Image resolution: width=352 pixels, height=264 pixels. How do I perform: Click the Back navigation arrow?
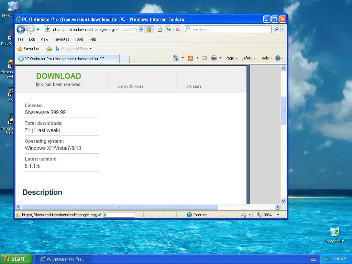(21, 29)
